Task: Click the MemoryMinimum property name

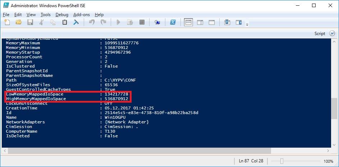Action: [x=23, y=48]
